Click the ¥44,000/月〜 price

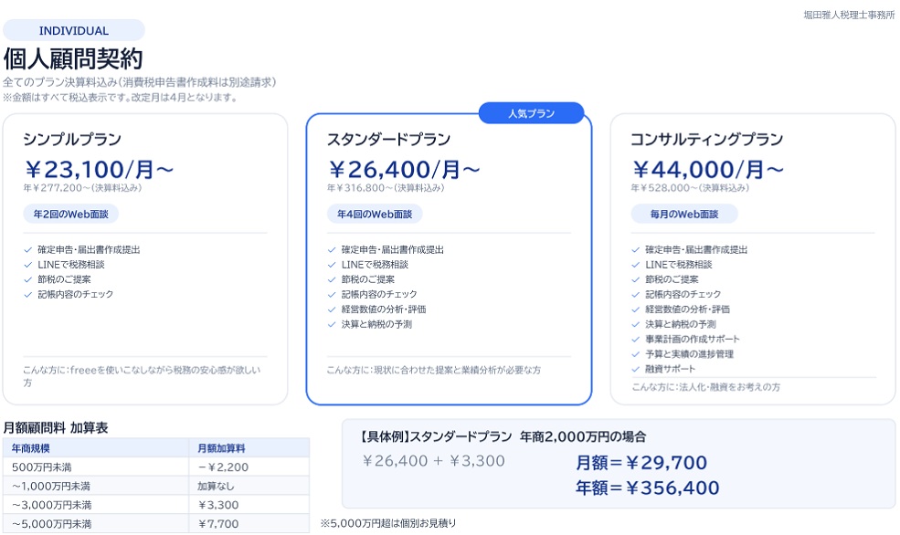coord(708,169)
